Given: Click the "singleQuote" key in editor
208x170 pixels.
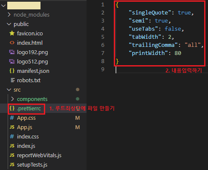Looking at the screenshot, I should pyautogui.click(x=150, y=13).
